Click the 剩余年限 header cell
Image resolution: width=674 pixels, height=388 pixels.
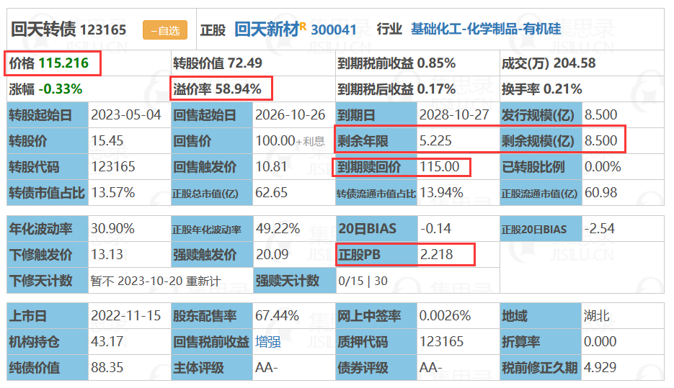pyautogui.click(x=376, y=141)
